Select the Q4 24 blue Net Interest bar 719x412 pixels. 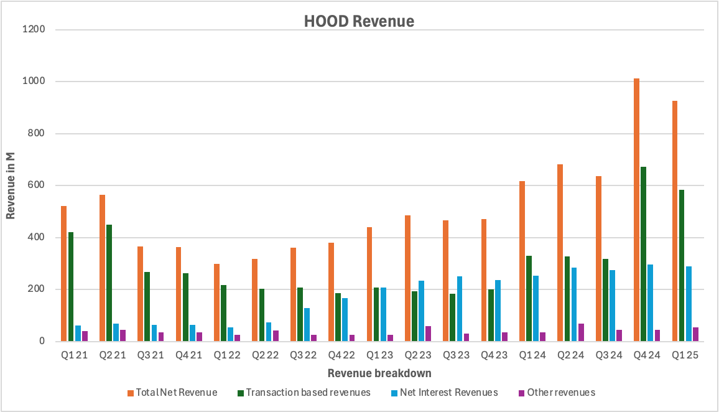[x=650, y=303]
